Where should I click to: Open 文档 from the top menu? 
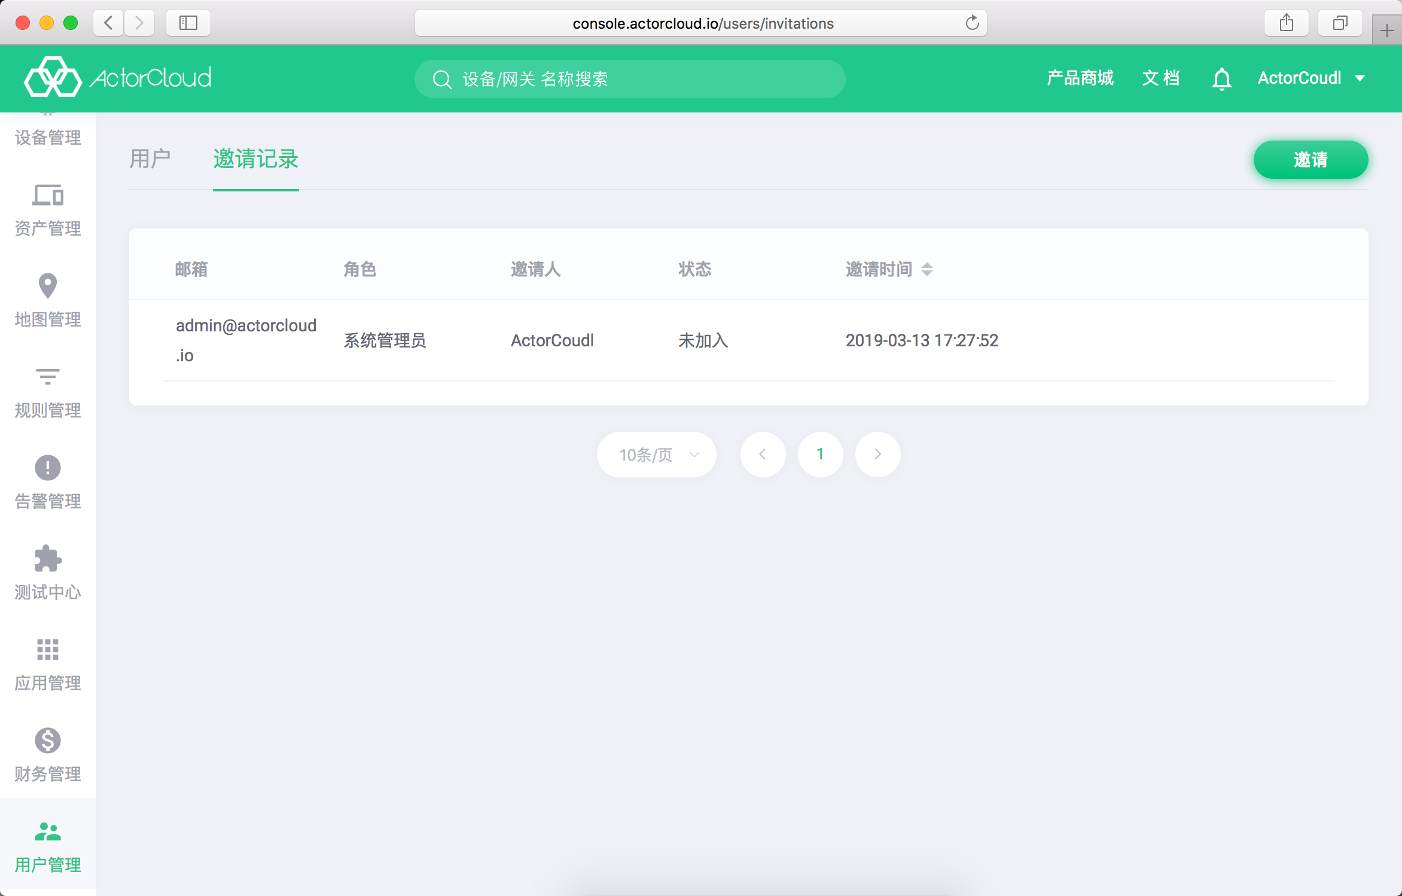tap(1161, 78)
